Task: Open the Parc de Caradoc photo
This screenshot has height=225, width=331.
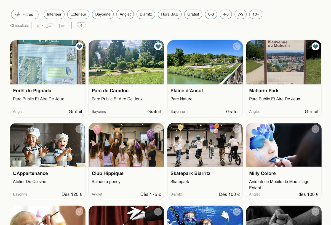Action: coord(126,62)
